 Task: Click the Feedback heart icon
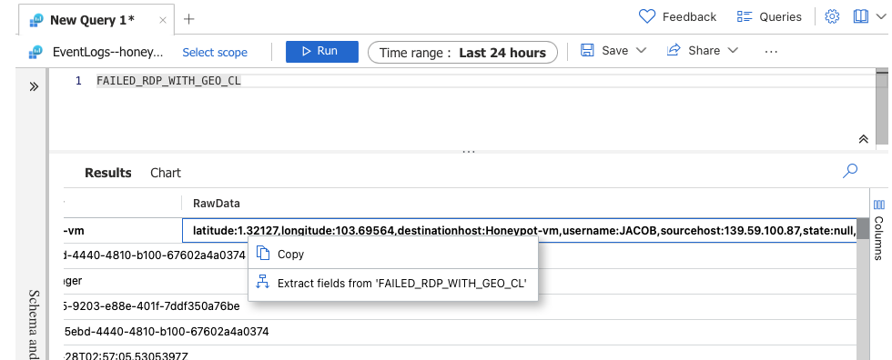647,16
